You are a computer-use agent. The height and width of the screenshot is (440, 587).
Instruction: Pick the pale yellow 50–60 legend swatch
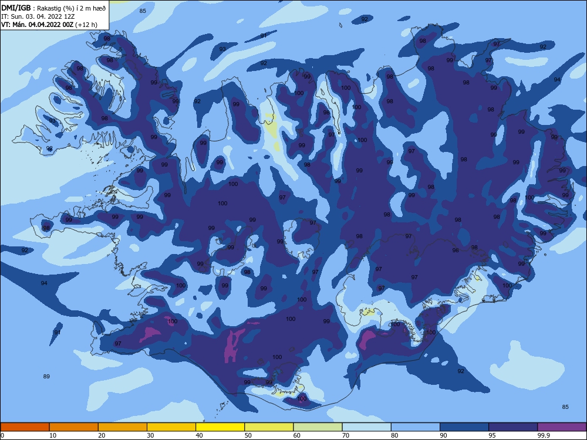tap(269, 427)
